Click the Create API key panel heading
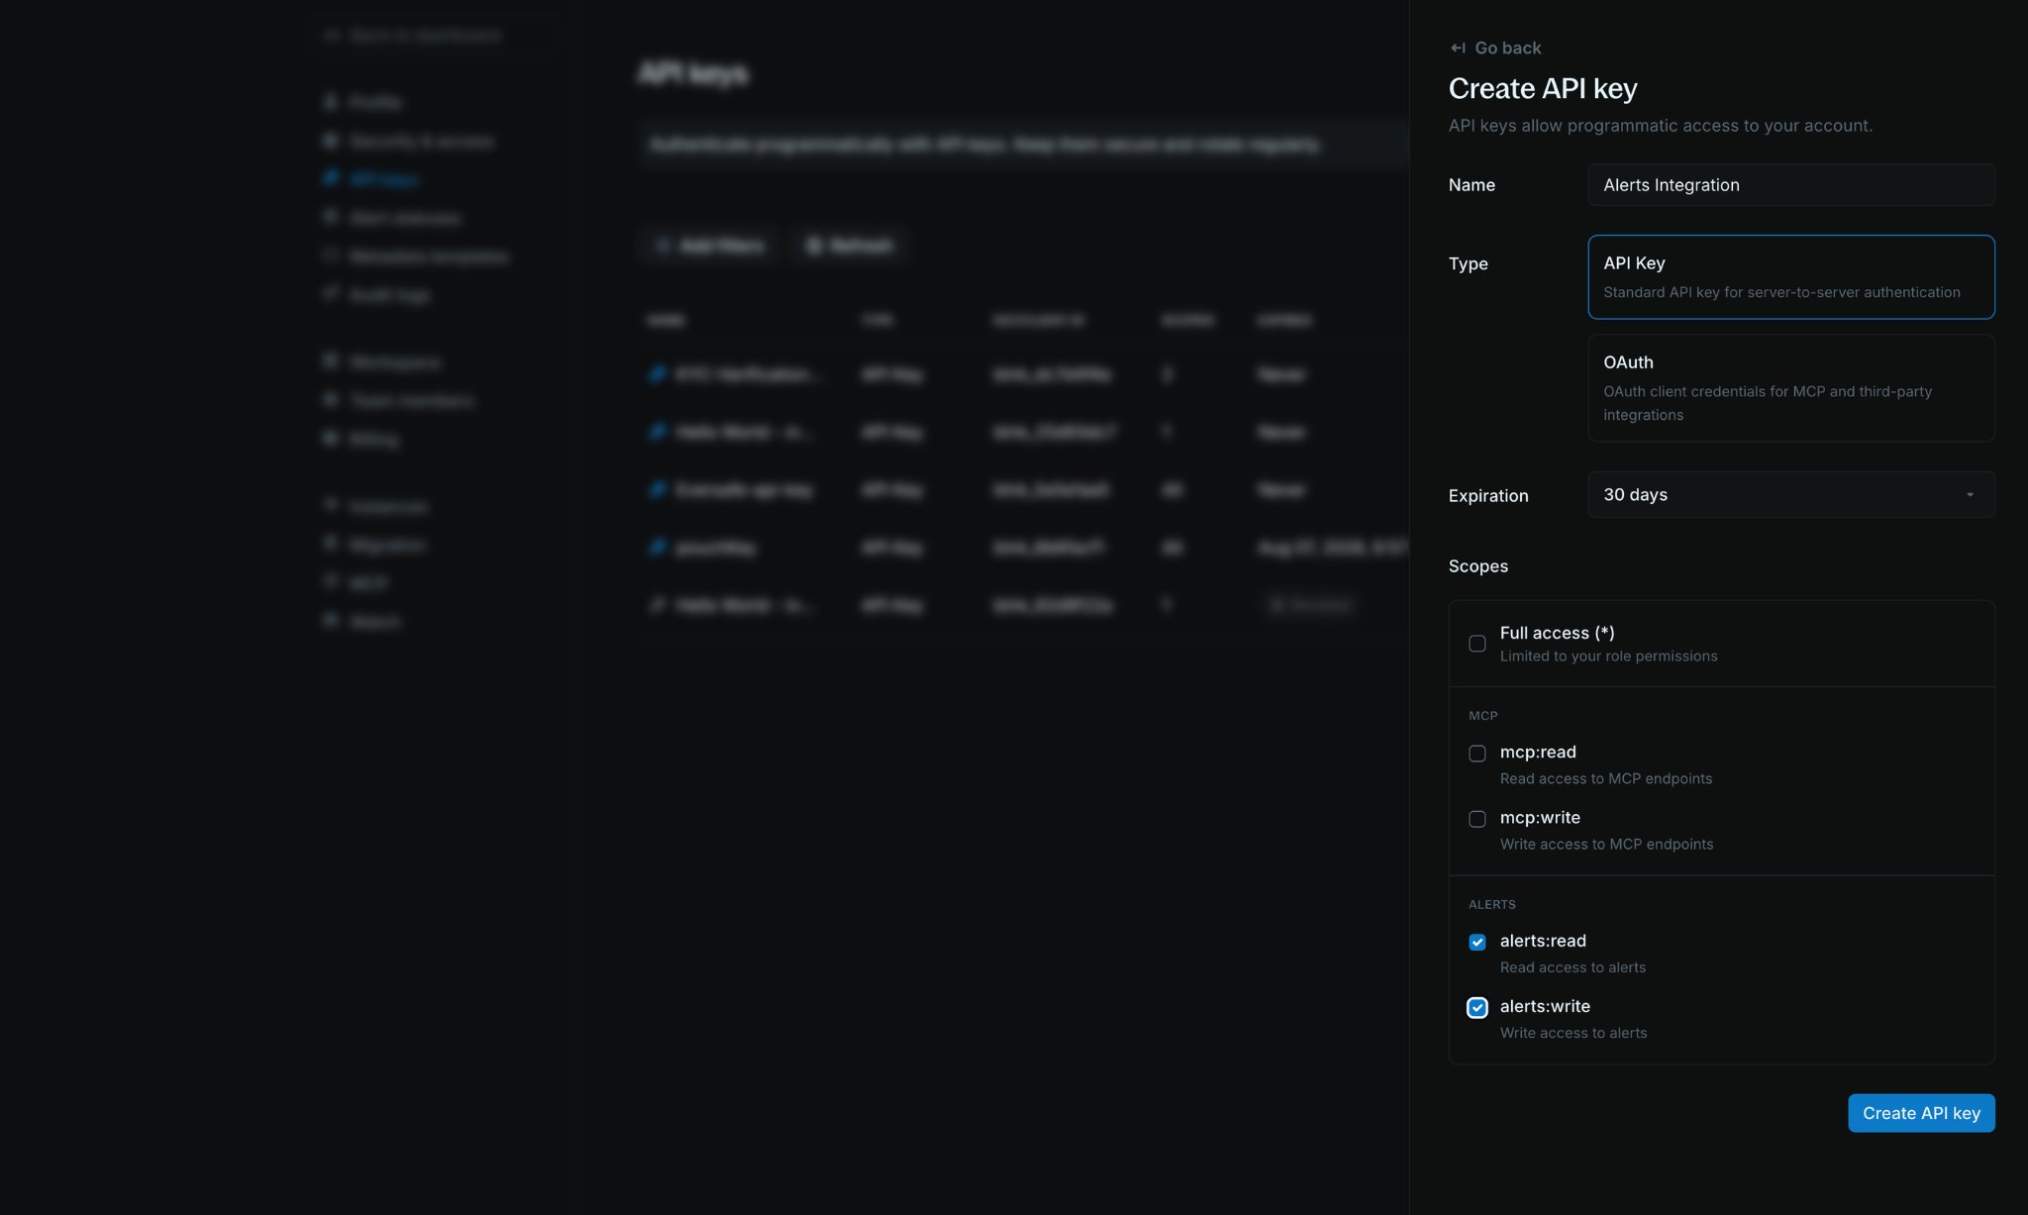2028x1215 pixels. click(1543, 88)
